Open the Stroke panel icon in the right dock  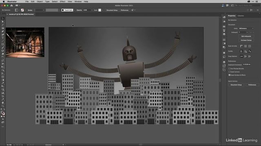click(224, 40)
